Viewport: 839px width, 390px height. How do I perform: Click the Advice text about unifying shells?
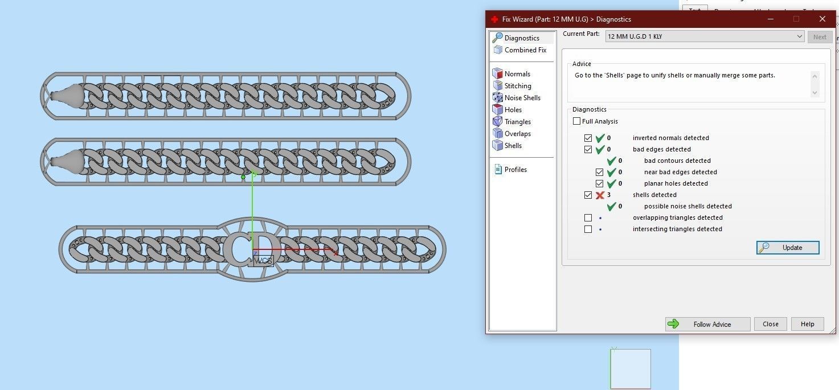(x=675, y=75)
